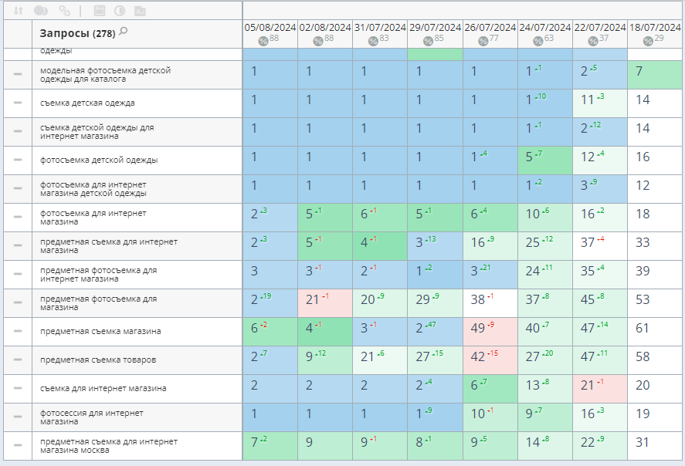Click percent icon under 05/08/2024
685x466 pixels.
pyautogui.click(x=263, y=41)
